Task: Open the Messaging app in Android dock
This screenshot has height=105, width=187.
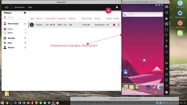Action: (125, 87)
